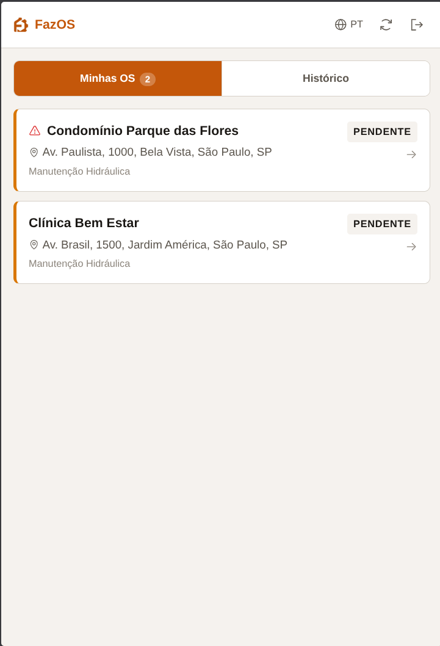Switch to the Histórico tab

click(x=326, y=79)
